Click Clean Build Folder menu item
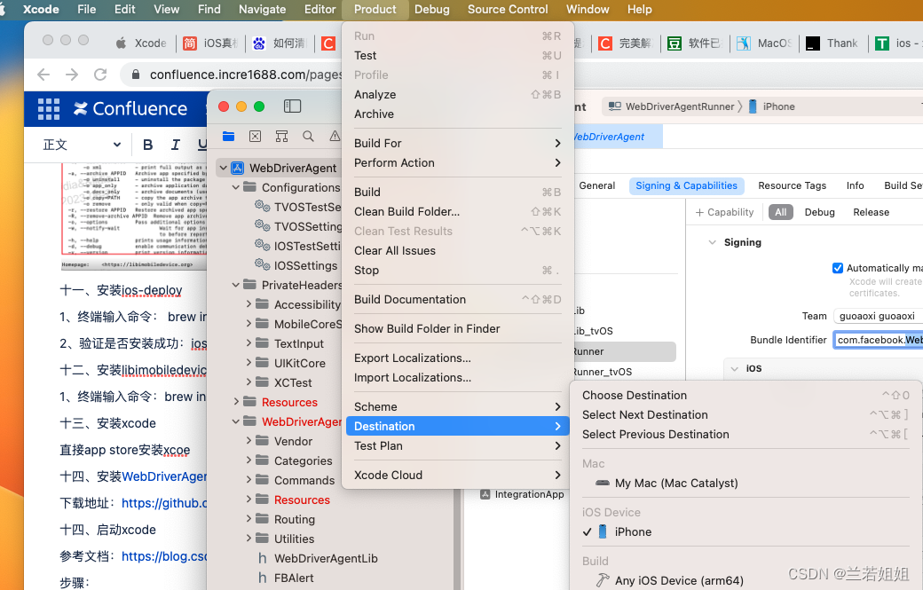 pyautogui.click(x=457, y=211)
